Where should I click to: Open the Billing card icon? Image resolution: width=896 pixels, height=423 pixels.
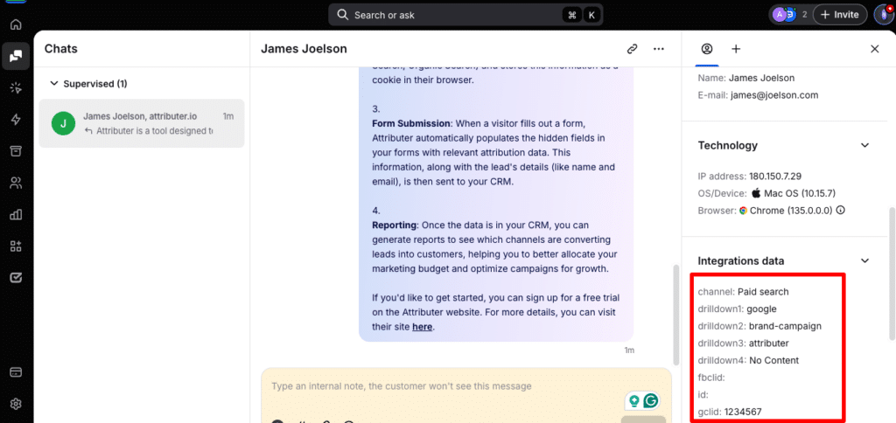tap(16, 372)
